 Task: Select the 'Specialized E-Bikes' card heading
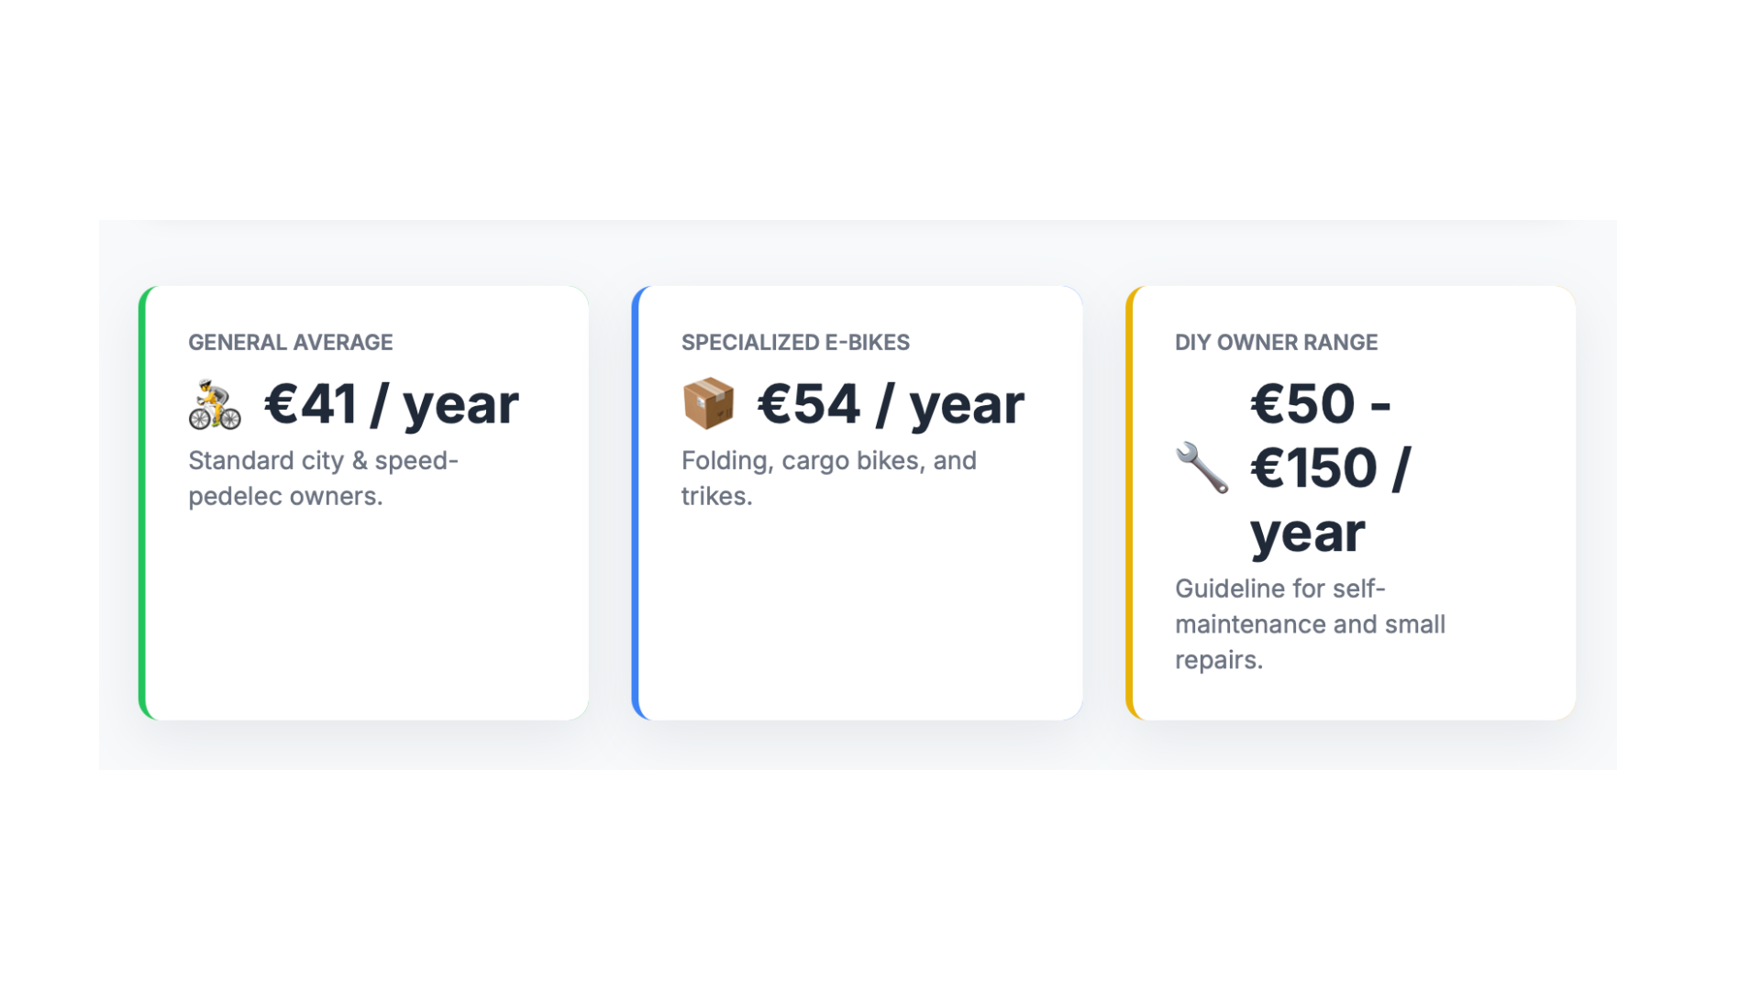click(x=795, y=343)
